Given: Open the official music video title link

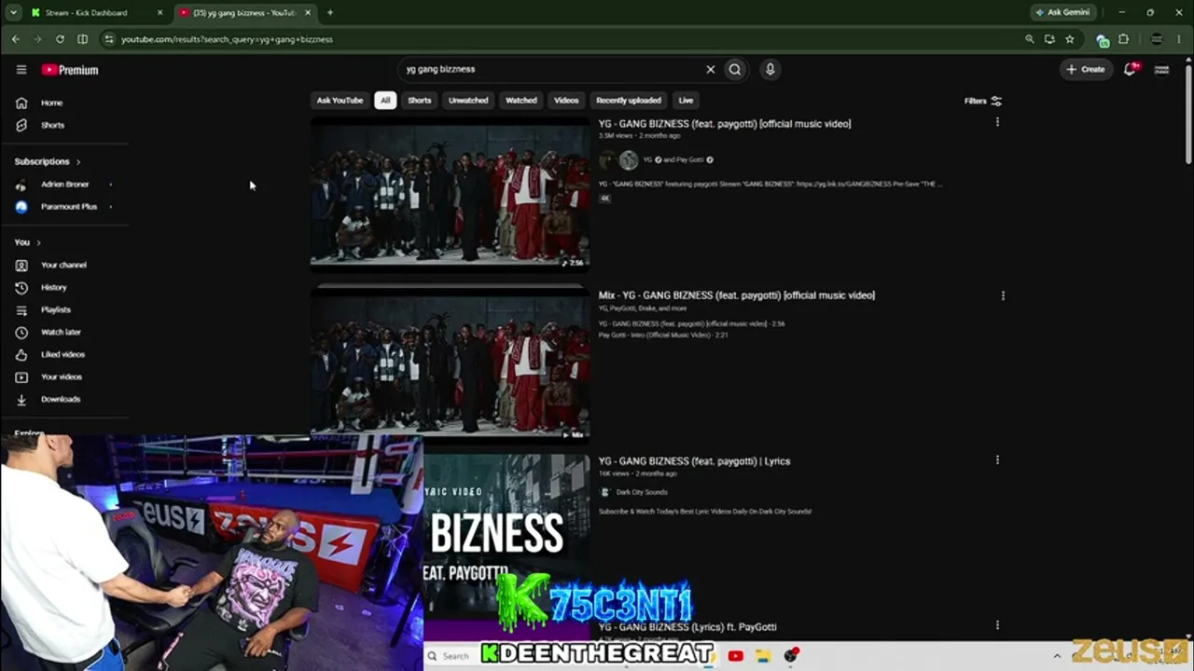Looking at the screenshot, I should point(725,124).
